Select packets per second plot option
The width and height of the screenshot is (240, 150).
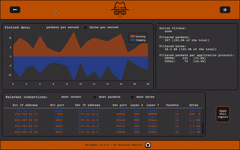[42, 28]
